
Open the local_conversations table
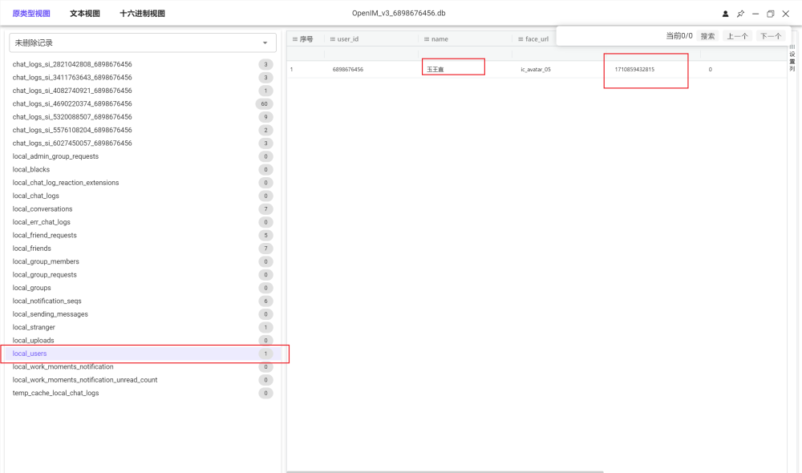[x=43, y=209]
